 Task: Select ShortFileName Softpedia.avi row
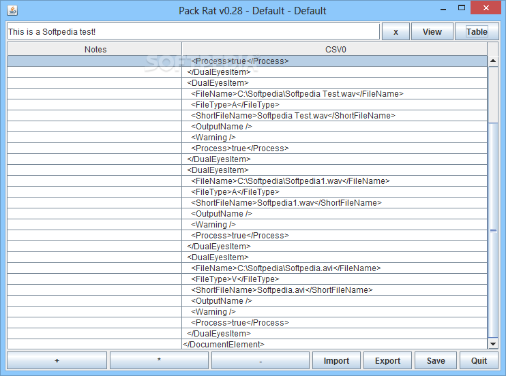(247, 290)
